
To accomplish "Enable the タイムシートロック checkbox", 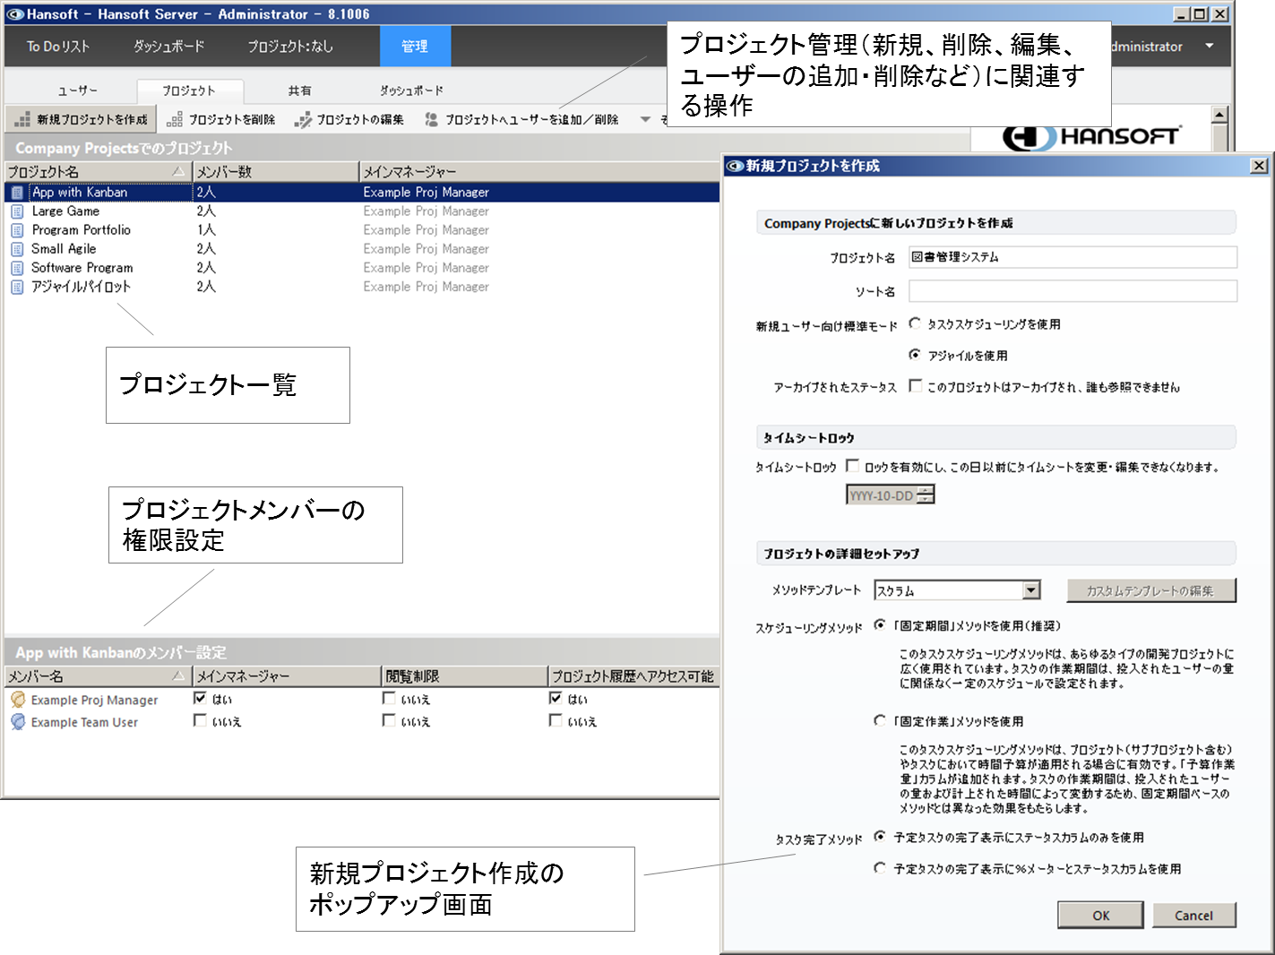I will tap(852, 466).
